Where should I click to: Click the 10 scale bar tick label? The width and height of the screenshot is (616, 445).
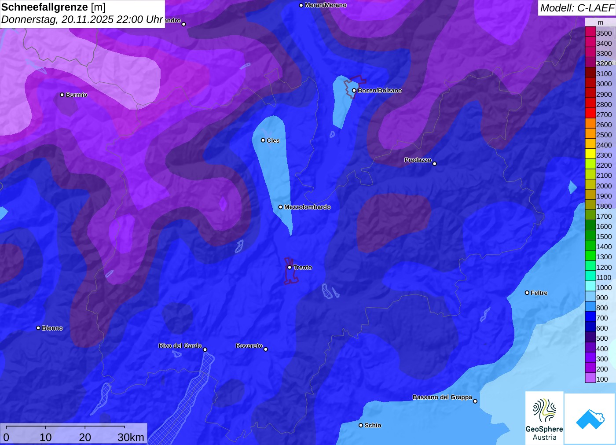pos(46,437)
